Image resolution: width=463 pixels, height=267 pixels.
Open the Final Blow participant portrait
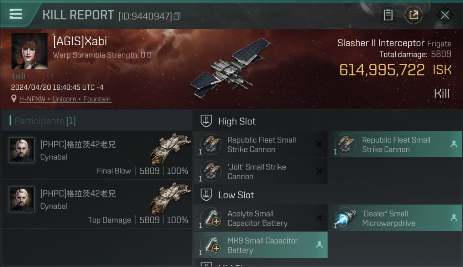coord(22,150)
